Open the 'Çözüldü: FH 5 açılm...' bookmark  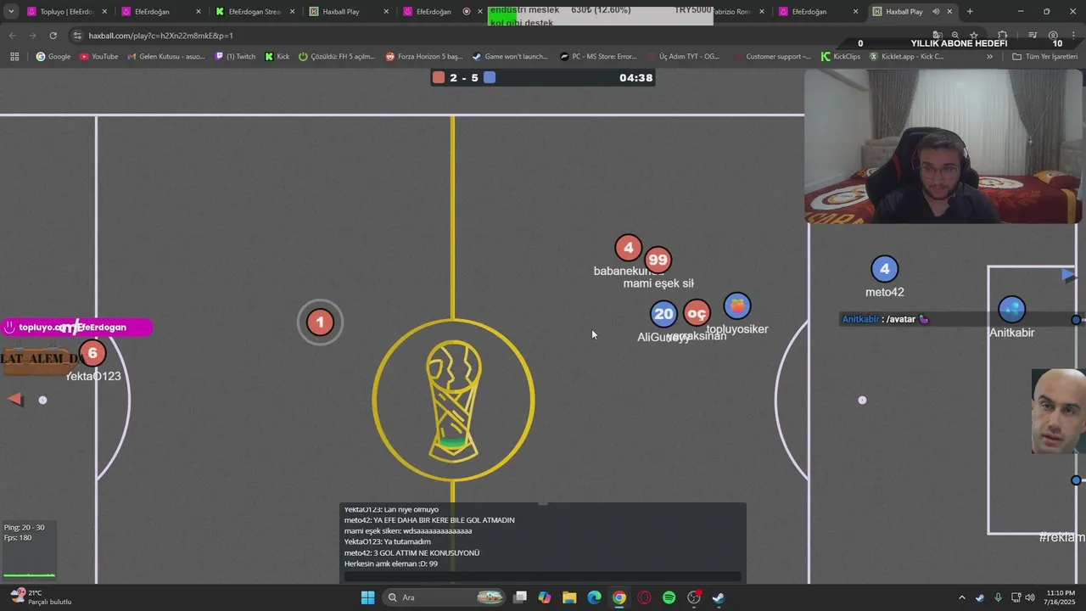pos(337,57)
